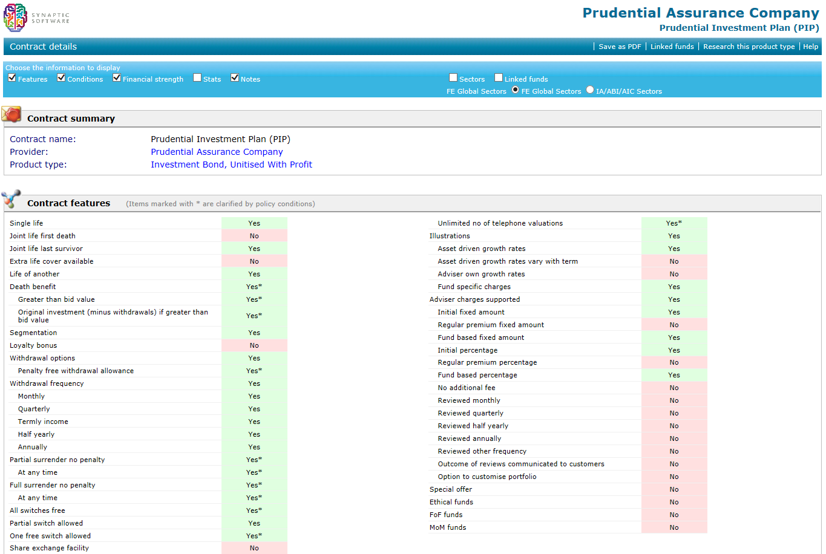Click the 'Adviser charges supported' label
Viewport: 826px width, 554px height.
coord(474,299)
